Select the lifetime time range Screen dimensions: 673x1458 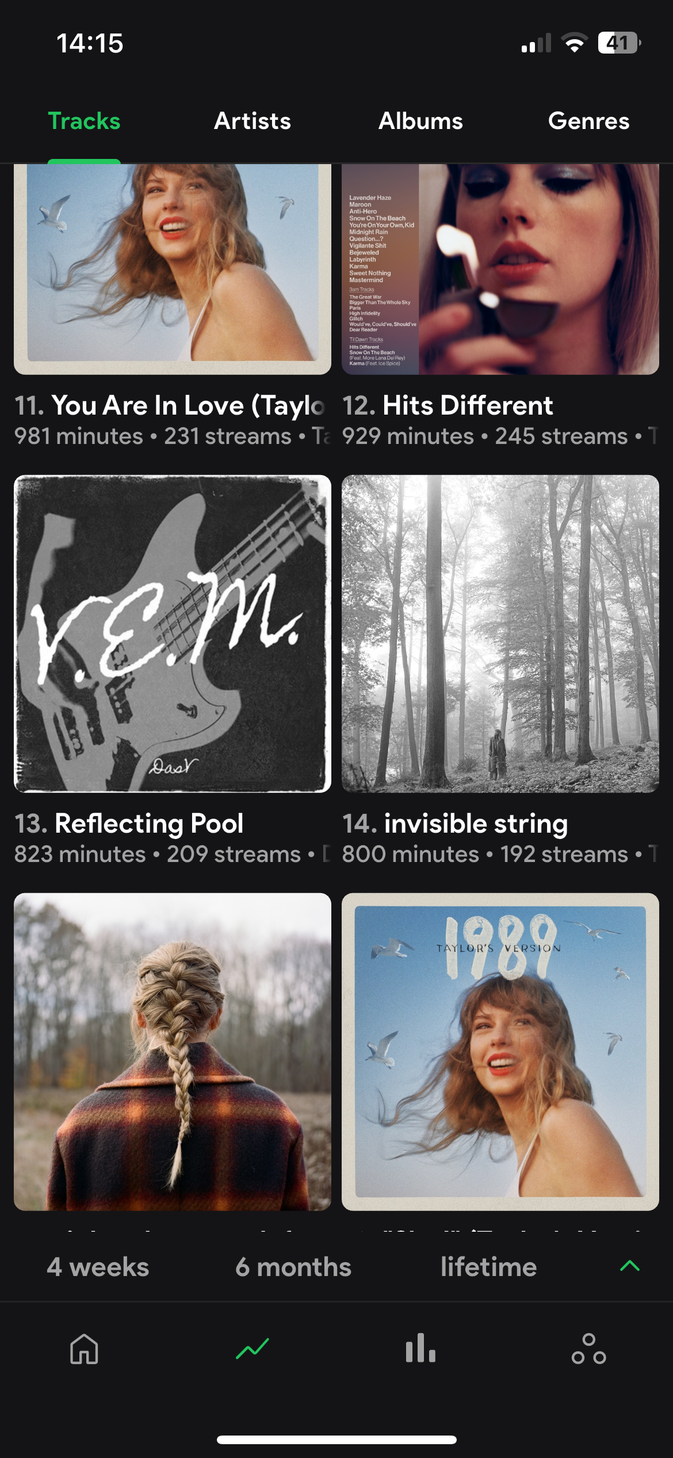coord(488,1267)
